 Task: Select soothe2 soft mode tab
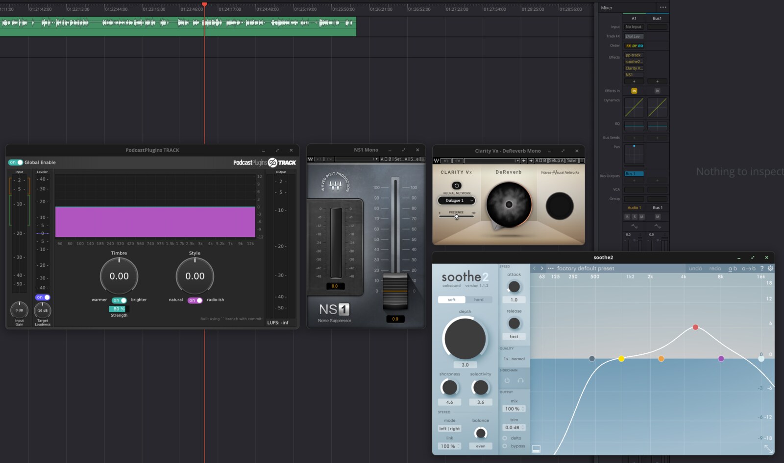[x=452, y=300]
